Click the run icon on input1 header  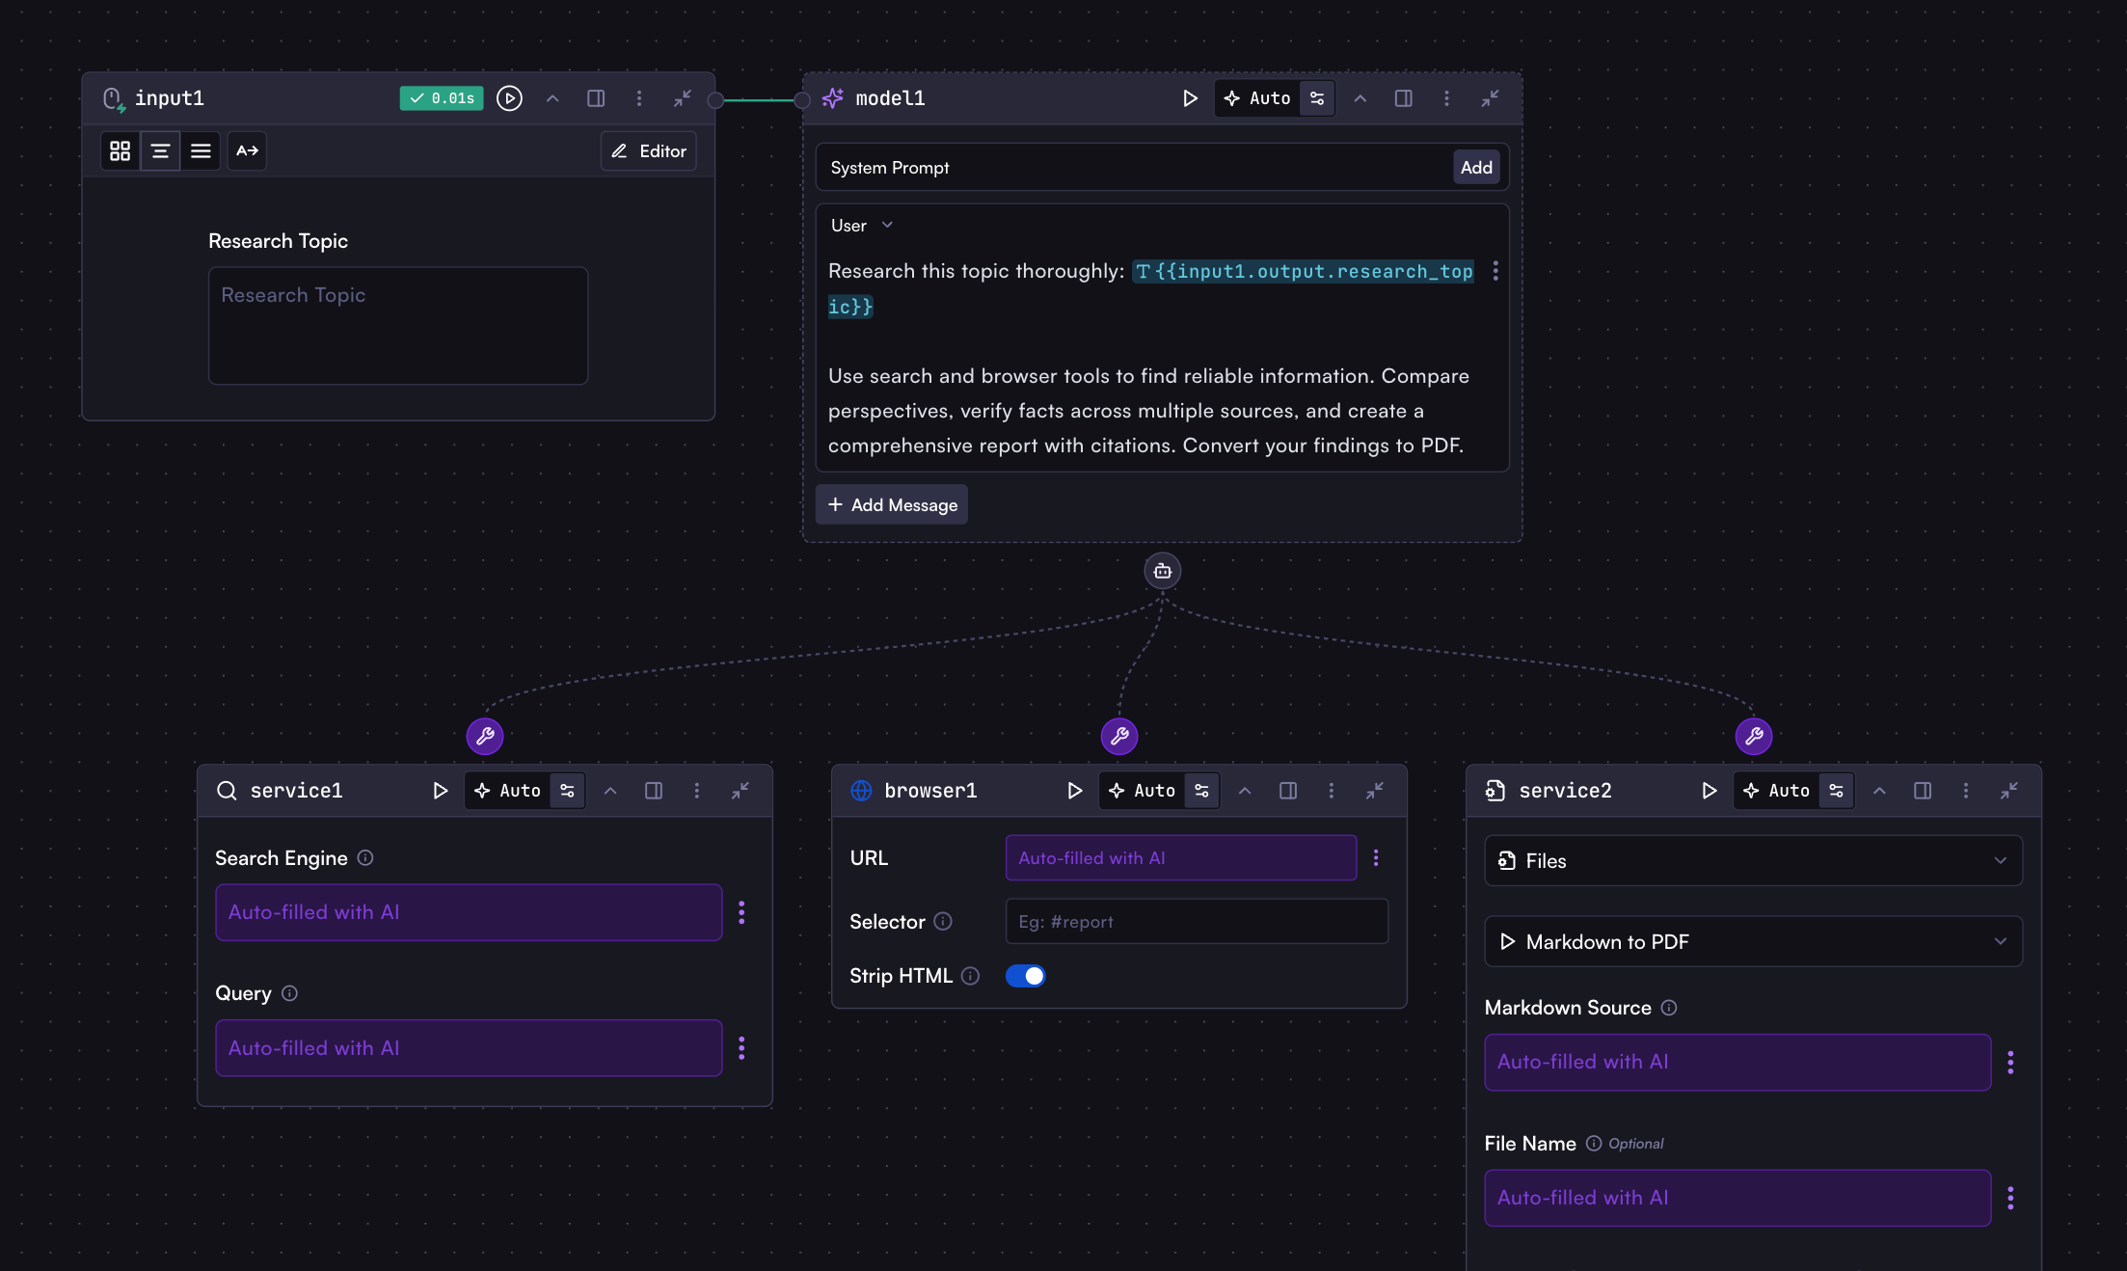(509, 97)
